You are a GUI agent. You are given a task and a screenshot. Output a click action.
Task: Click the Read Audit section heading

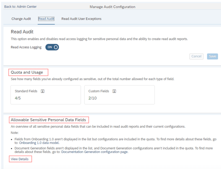pyautogui.click(x=22, y=32)
